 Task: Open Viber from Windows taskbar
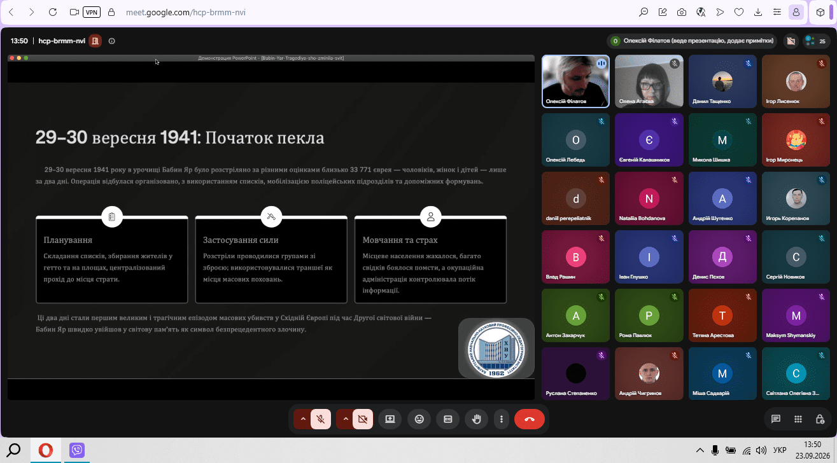(78, 450)
